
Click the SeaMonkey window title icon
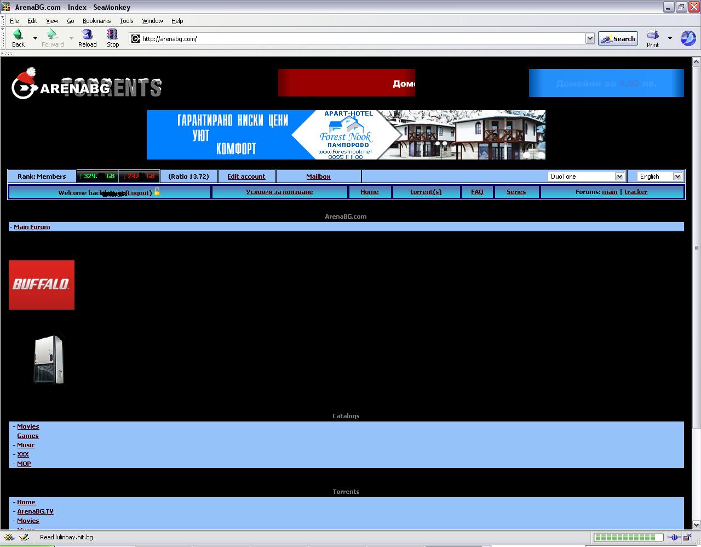point(6,7)
